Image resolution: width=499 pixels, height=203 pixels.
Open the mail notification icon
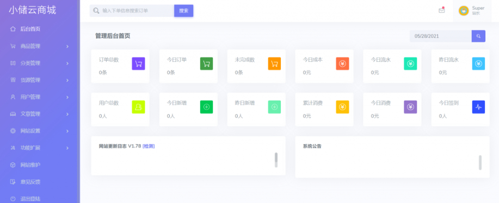pyautogui.click(x=441, y=10)
